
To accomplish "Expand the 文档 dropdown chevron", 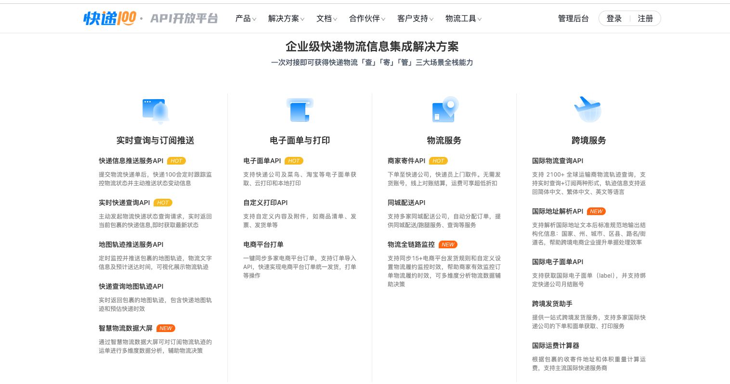I will click(335, 19).
